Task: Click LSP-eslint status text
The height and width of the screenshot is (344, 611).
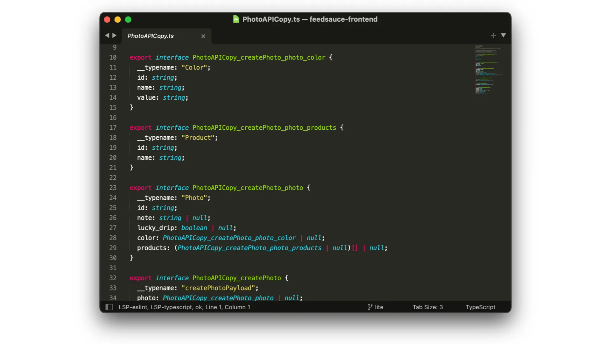Action: click(x=133, y=307)
